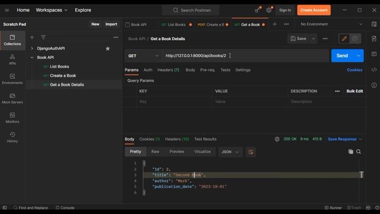Click the blue Send button
Screen dimensions: 380x214
[342, 56]
